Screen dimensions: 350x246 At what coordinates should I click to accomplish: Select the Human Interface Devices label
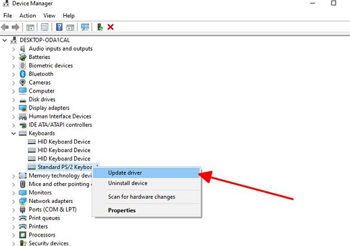(x=60, y=116)
